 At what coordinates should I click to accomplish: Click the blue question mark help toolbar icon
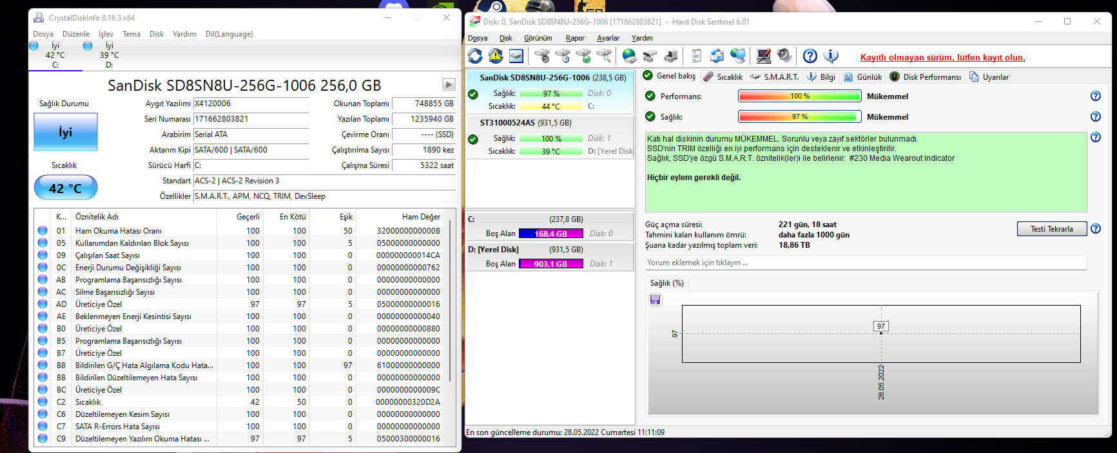(x=810, y=56)
